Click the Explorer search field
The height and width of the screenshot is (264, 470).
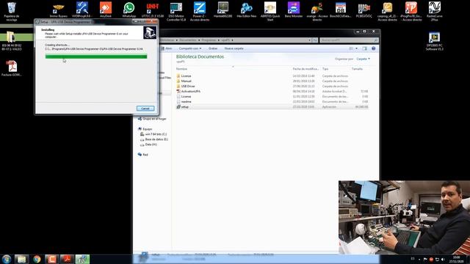[x=349, y=40]
